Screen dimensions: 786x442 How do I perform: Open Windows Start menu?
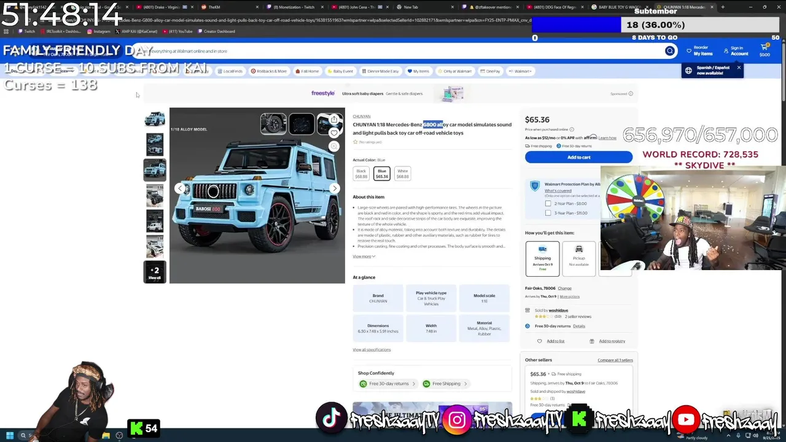point(10,436)
